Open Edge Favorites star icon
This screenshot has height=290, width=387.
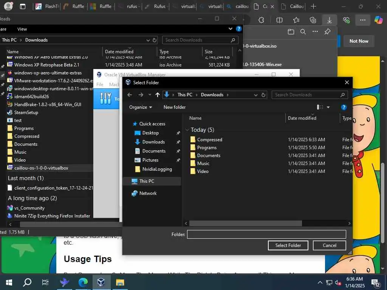[x=296, y=20]
